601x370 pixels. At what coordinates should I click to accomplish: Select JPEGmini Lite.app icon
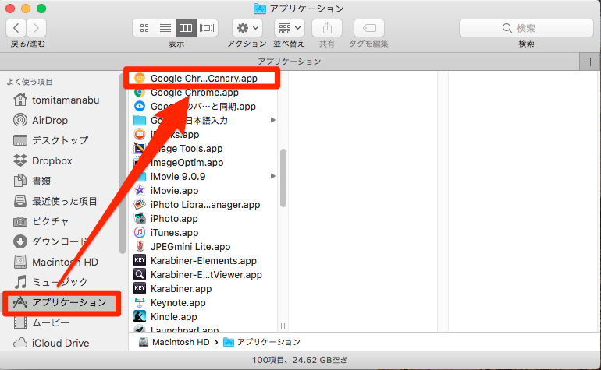point(140,246)
